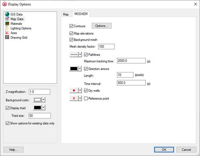Switch to the Map tab
This screenshot has width=200, height=156.
coord(66,14)
